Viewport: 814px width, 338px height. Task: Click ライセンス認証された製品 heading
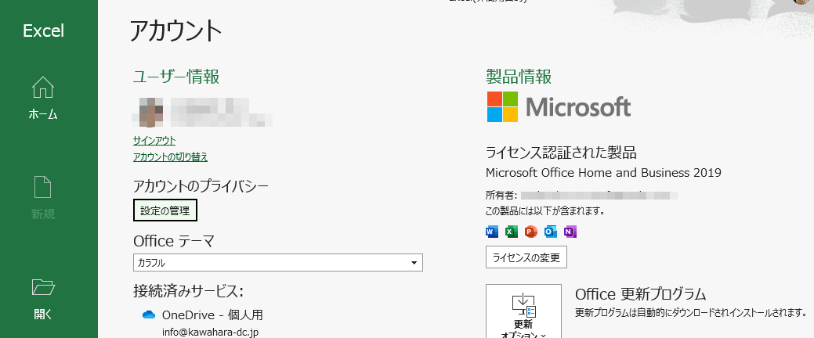(561, 153)
